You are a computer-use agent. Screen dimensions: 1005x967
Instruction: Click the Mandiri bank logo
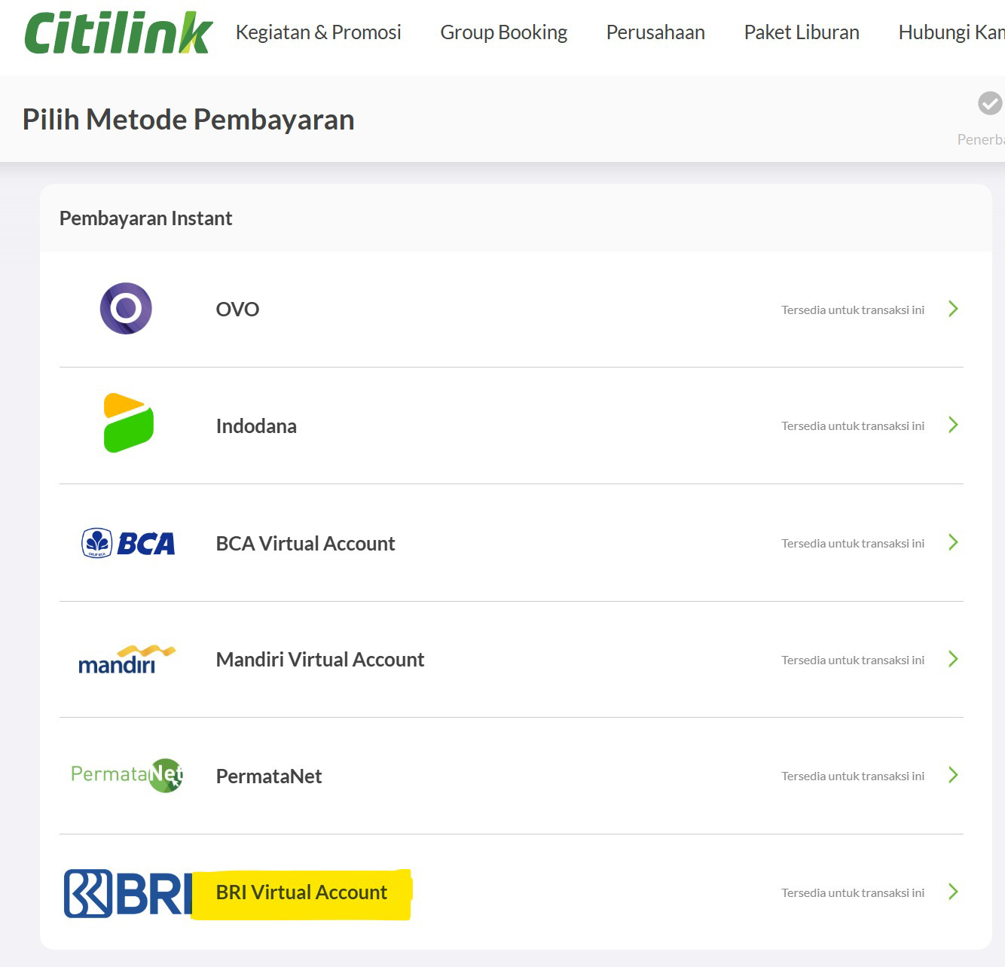point(127,660)
